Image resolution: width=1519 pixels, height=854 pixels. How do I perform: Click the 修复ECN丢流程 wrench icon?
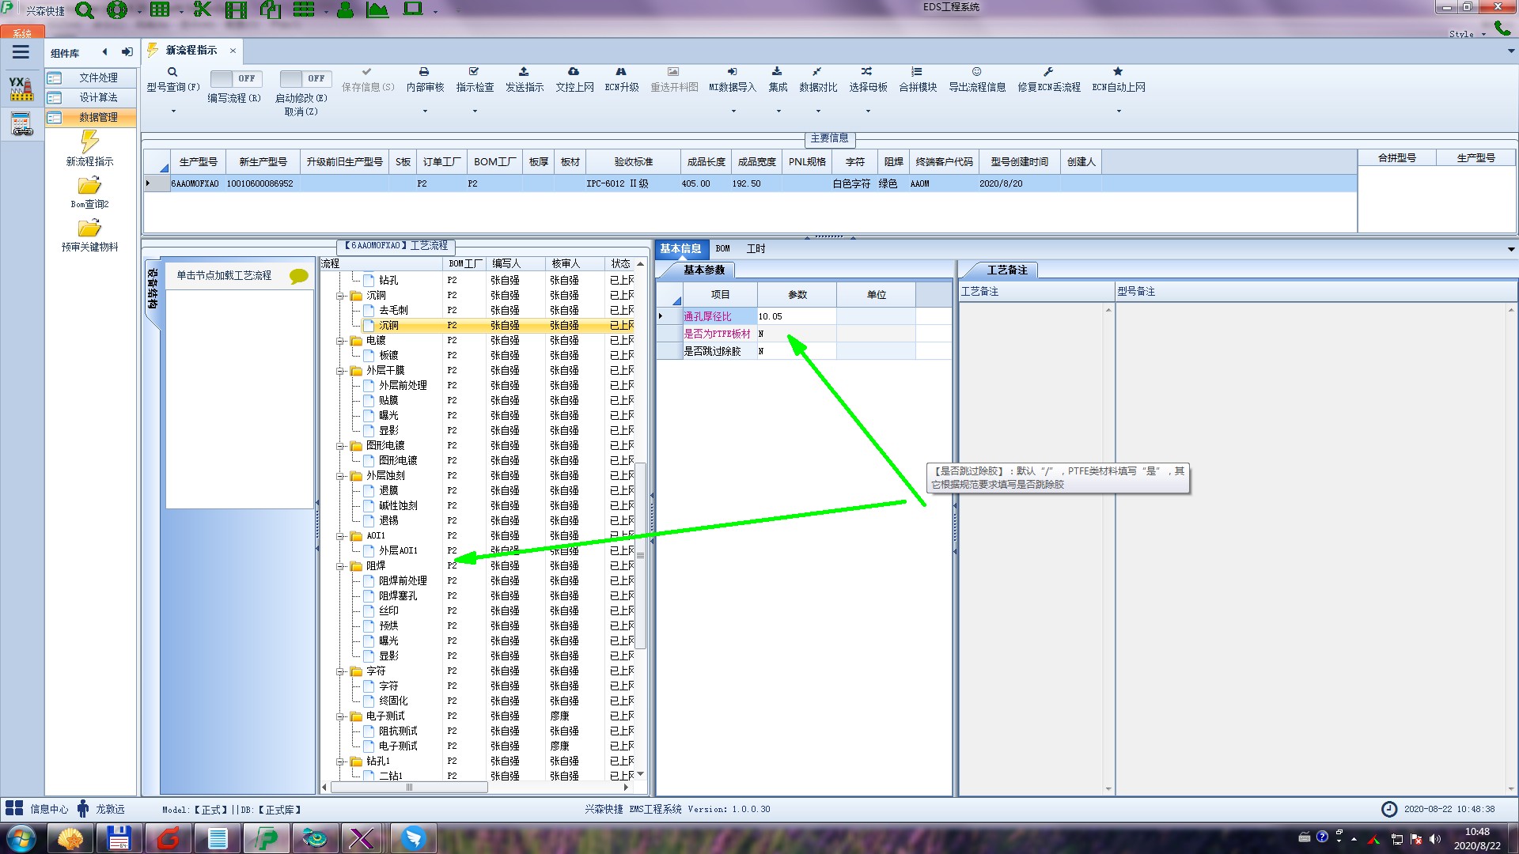1048,72
